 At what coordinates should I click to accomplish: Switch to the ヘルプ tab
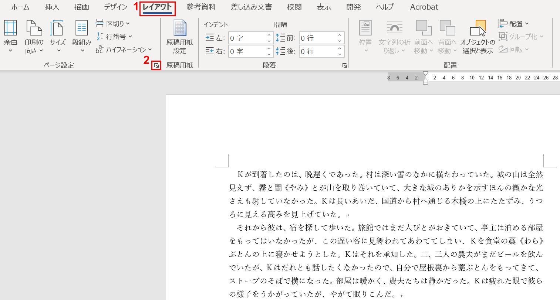click(x=385, y=7)
